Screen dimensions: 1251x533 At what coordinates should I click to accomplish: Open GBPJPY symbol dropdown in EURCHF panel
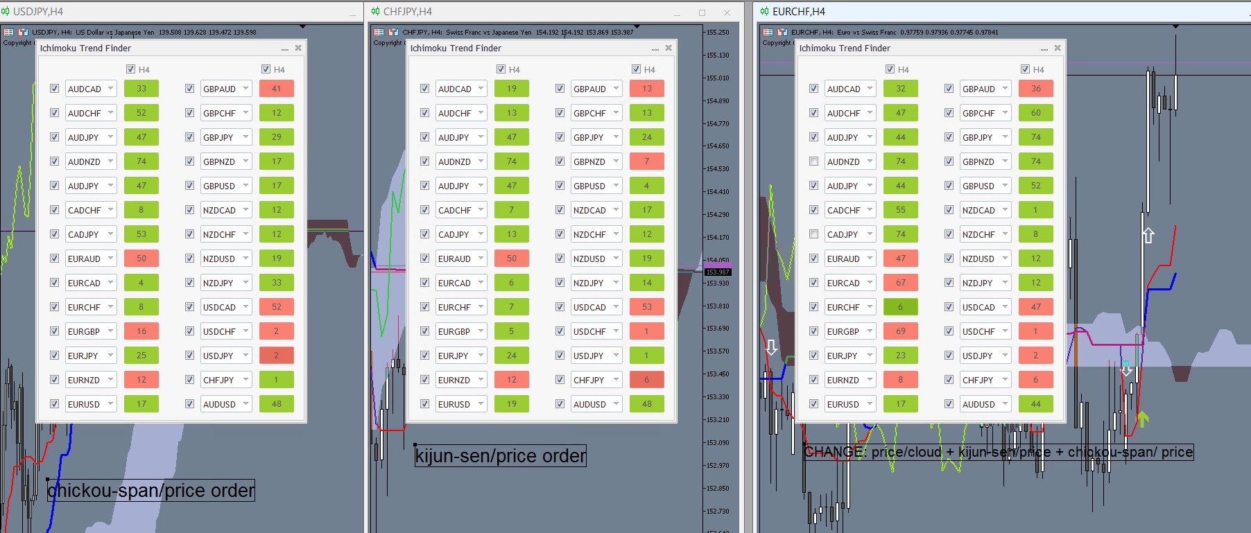985,137
